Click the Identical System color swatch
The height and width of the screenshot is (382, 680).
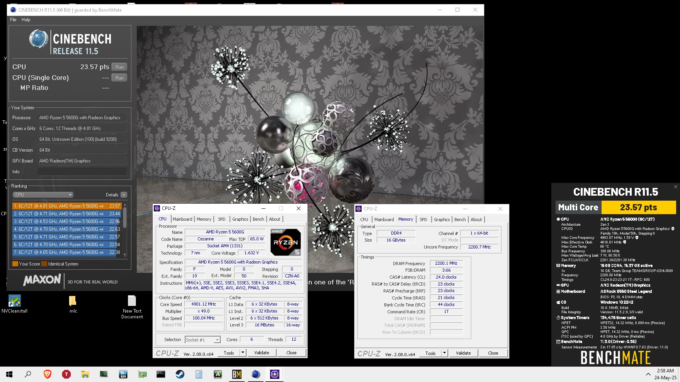[x=44, y=264]
